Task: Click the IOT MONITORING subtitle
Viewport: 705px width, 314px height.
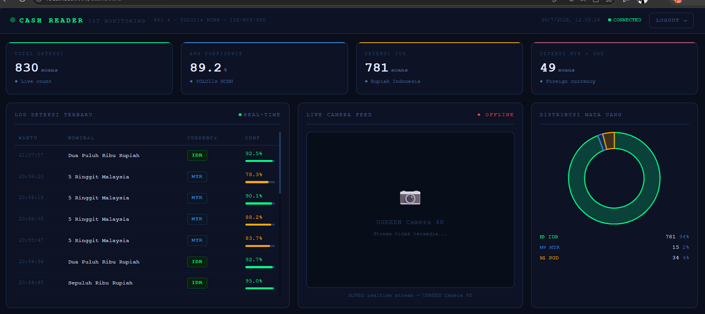Action: click(x=117, y=21)
